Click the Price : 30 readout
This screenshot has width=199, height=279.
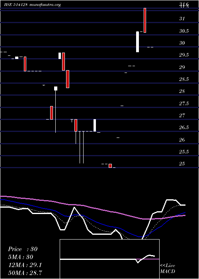[x=23, y=249]
